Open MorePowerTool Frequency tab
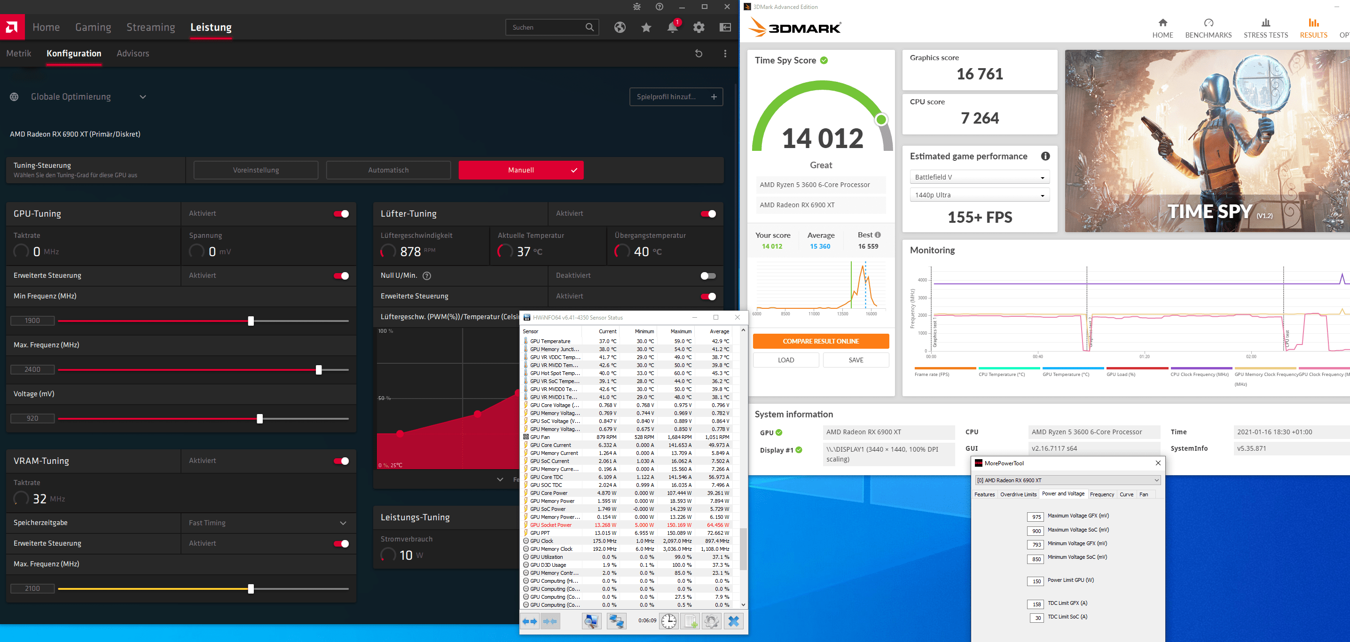This screenshot has width=1350, height=642. coord(1102,494)
